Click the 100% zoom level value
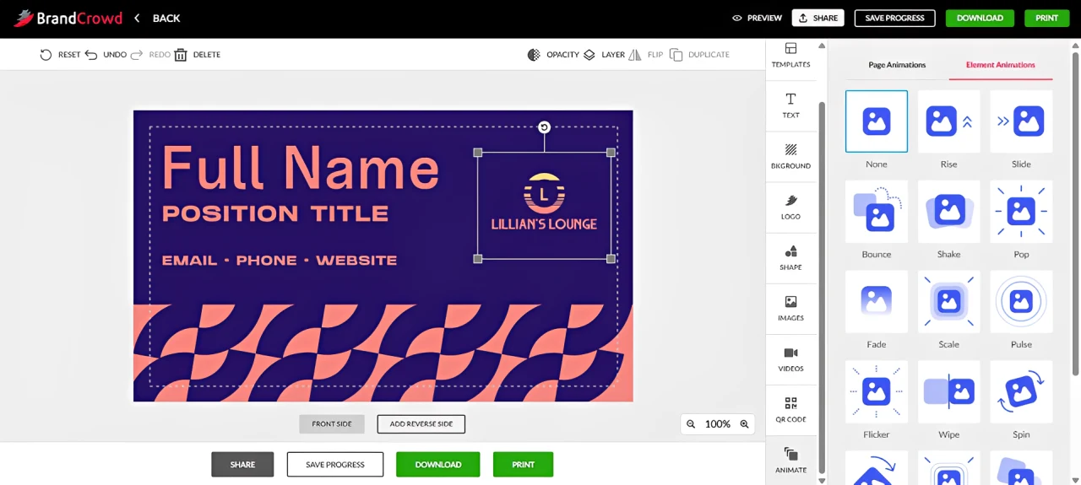The height and width of the screenshot is (485, 1081). (718, 424)
